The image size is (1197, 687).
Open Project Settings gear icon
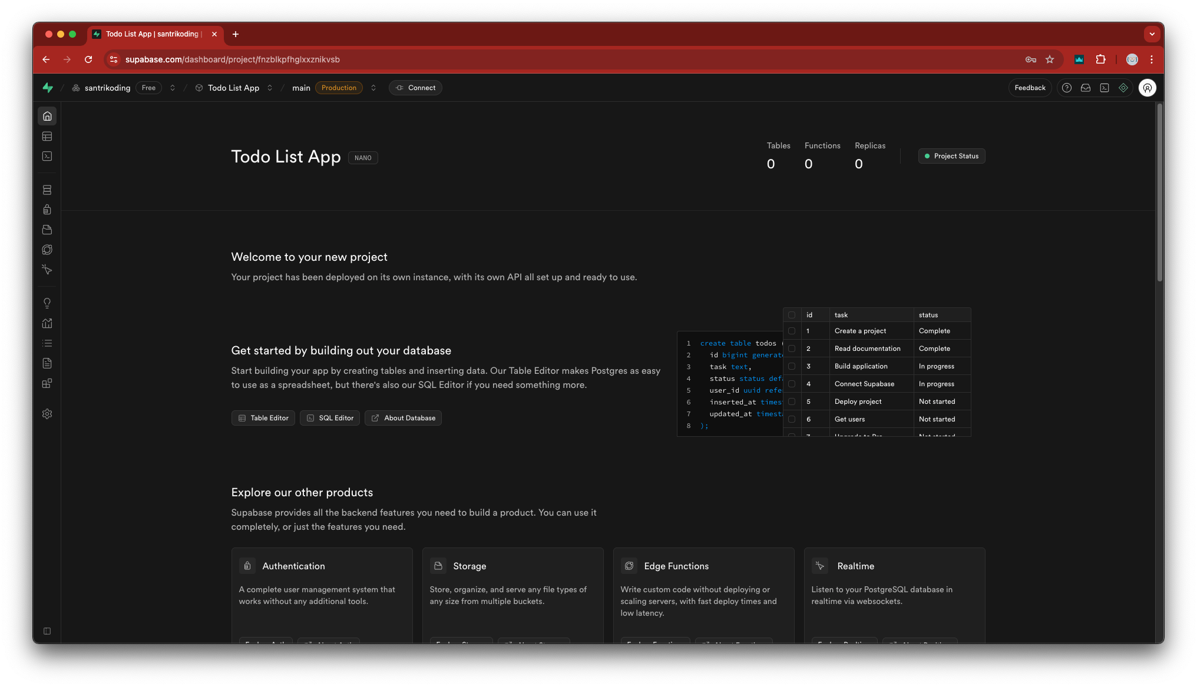coord(47,414)
